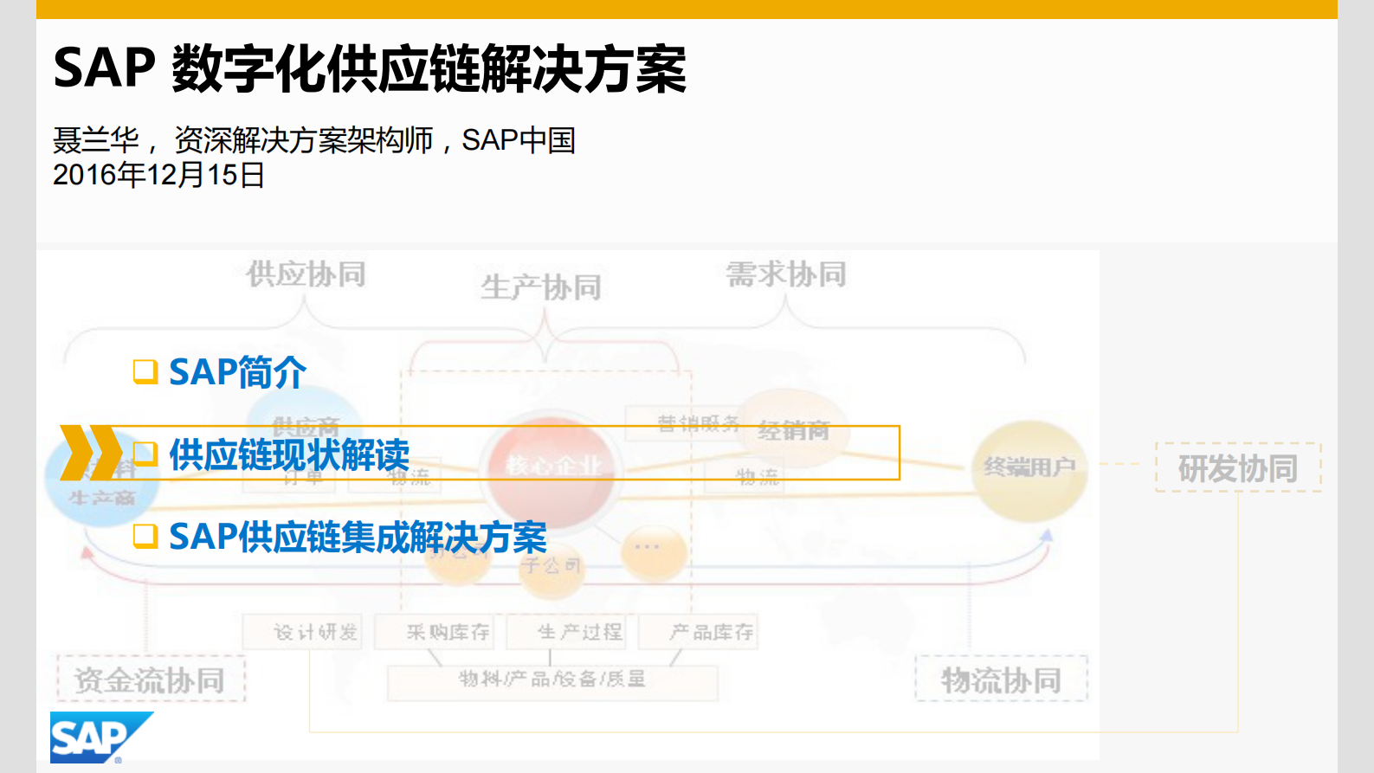Check the box beside 供应链现状解读
Screen dimensions: 1374x773
pos(145,454)
